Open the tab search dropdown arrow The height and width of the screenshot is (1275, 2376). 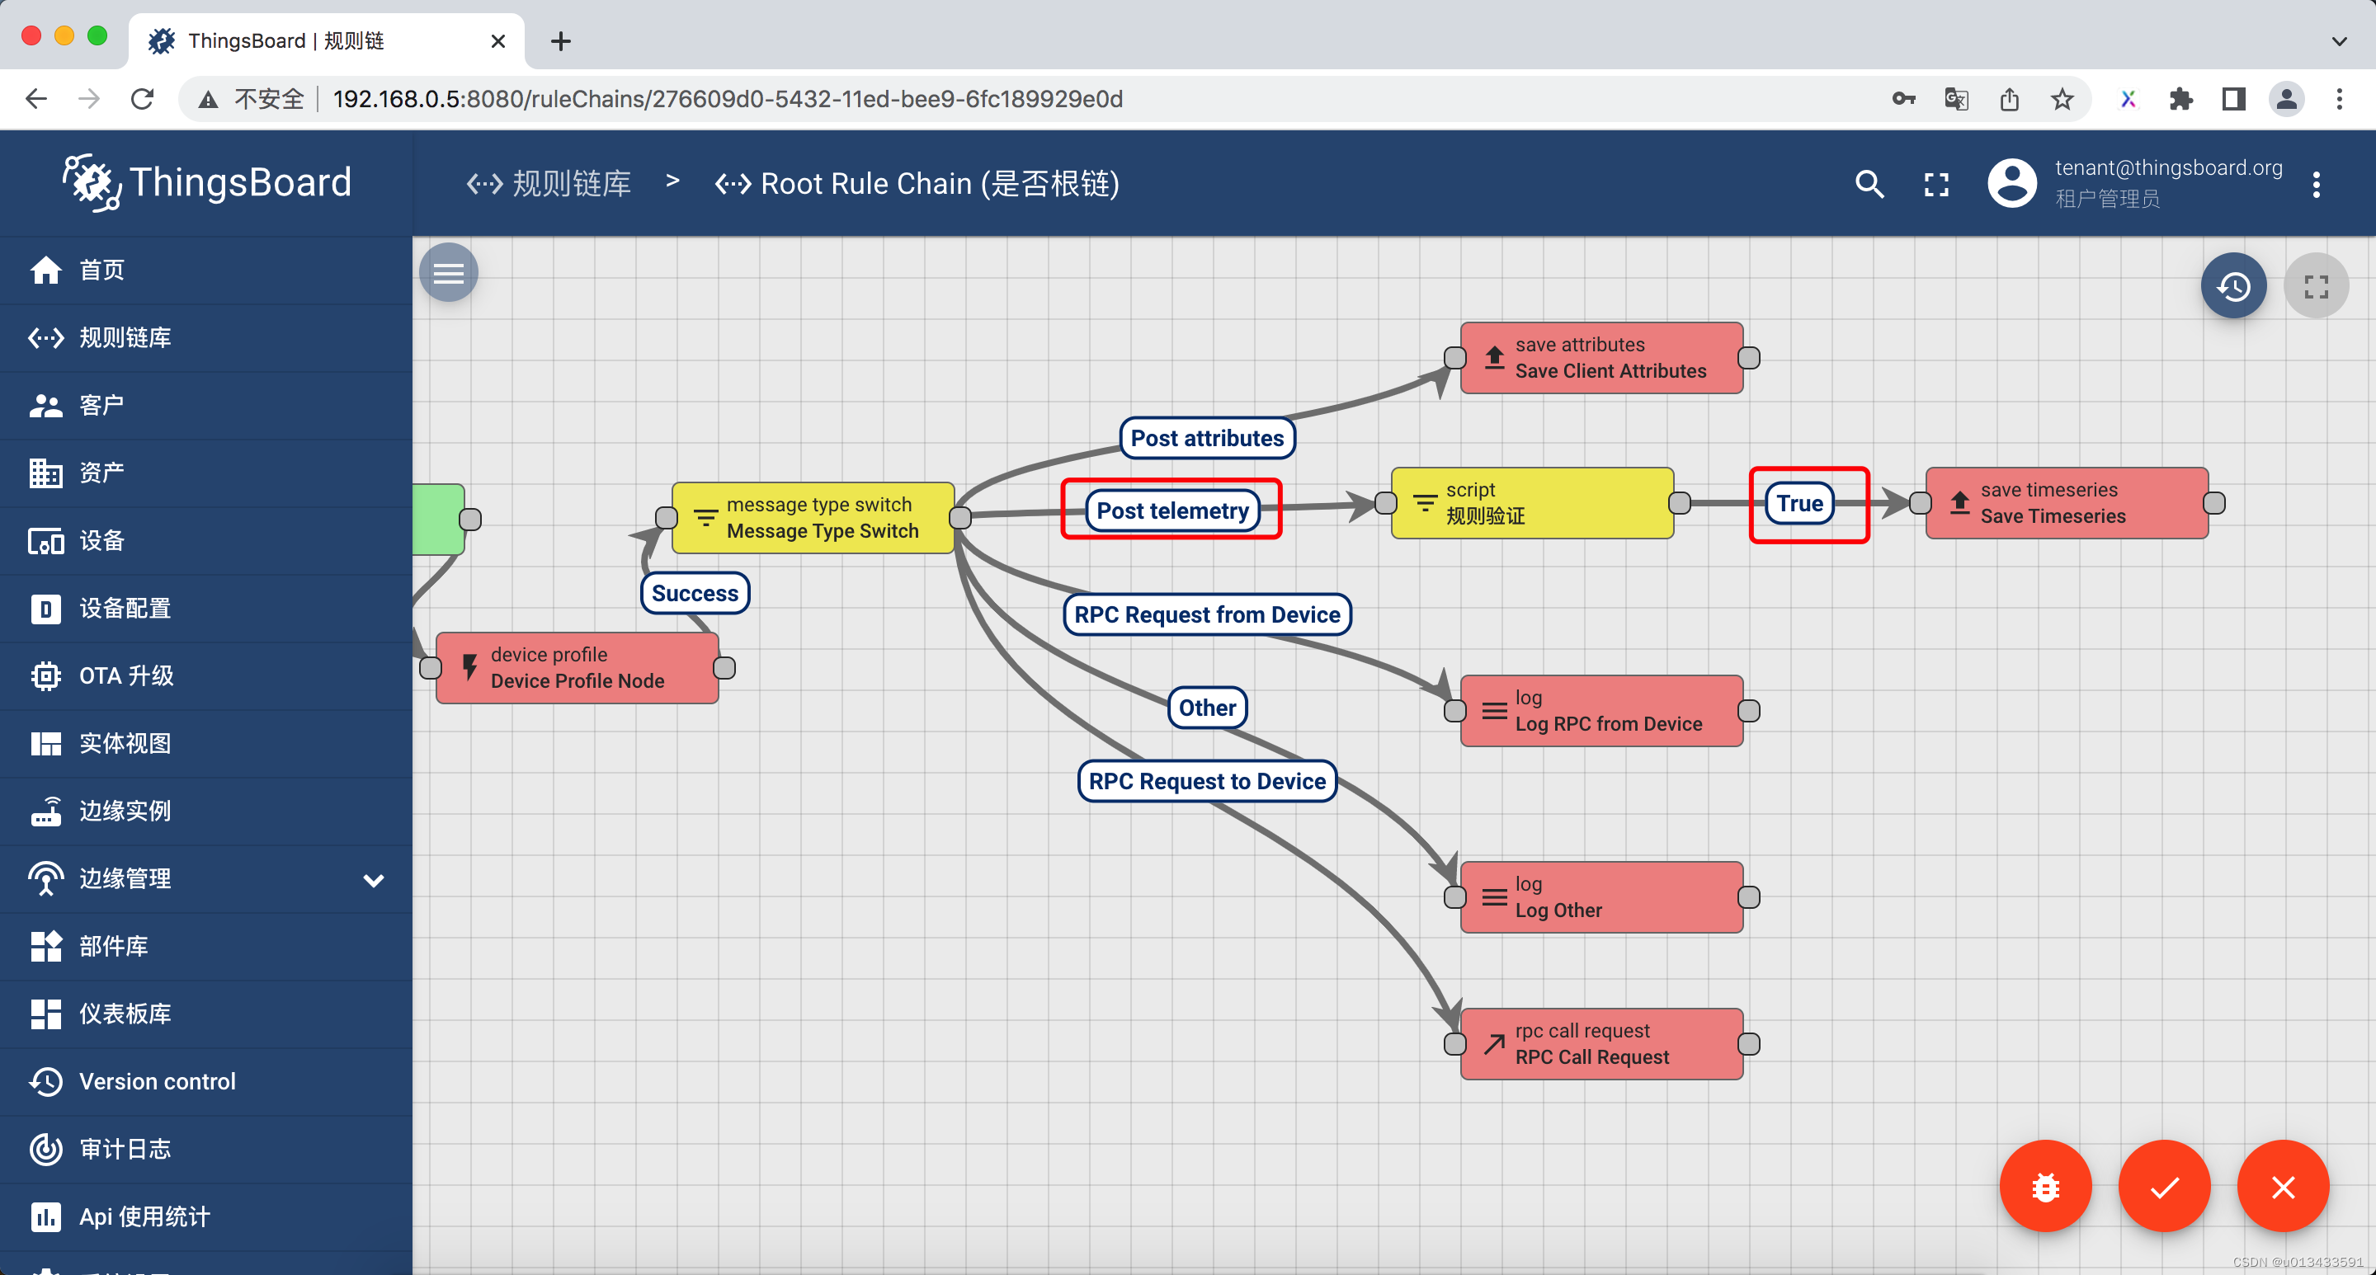click(x=2338, y=40)
